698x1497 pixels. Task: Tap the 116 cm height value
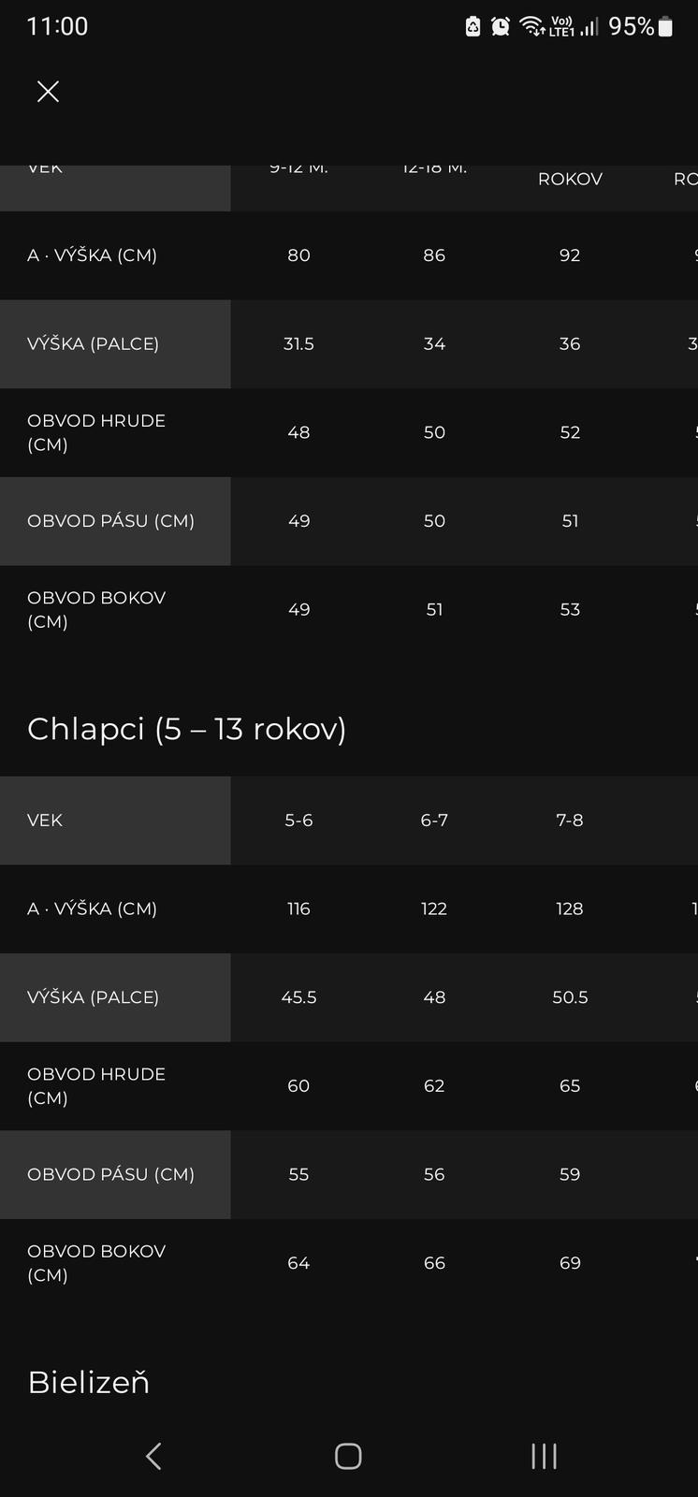(298, 908)
